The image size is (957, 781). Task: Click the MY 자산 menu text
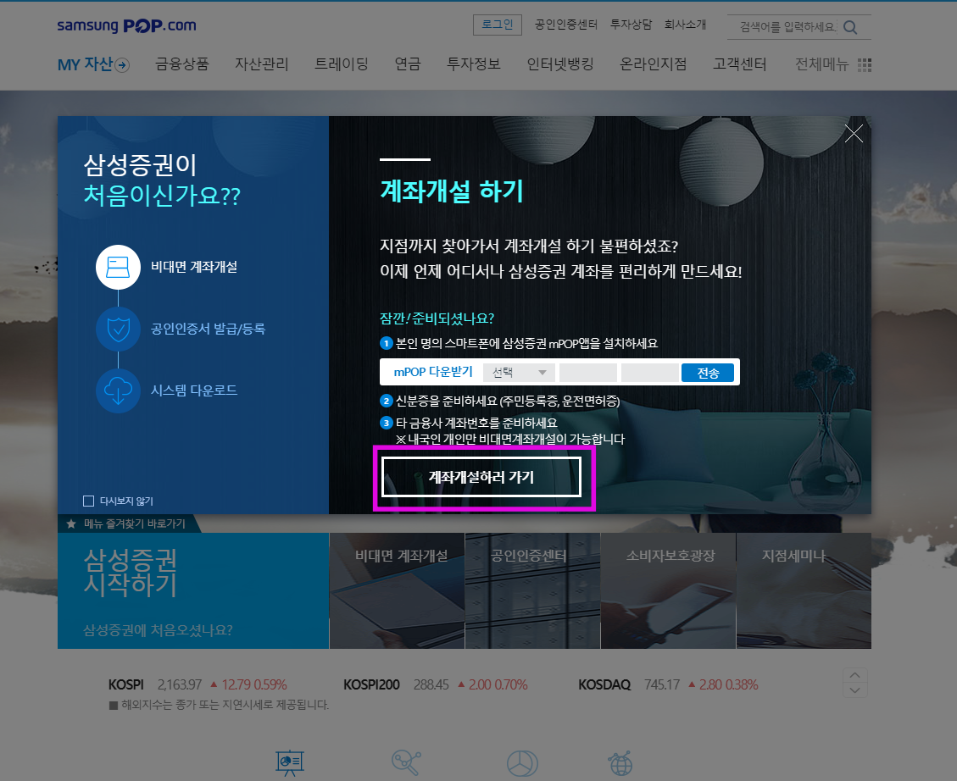click(85, 64)
